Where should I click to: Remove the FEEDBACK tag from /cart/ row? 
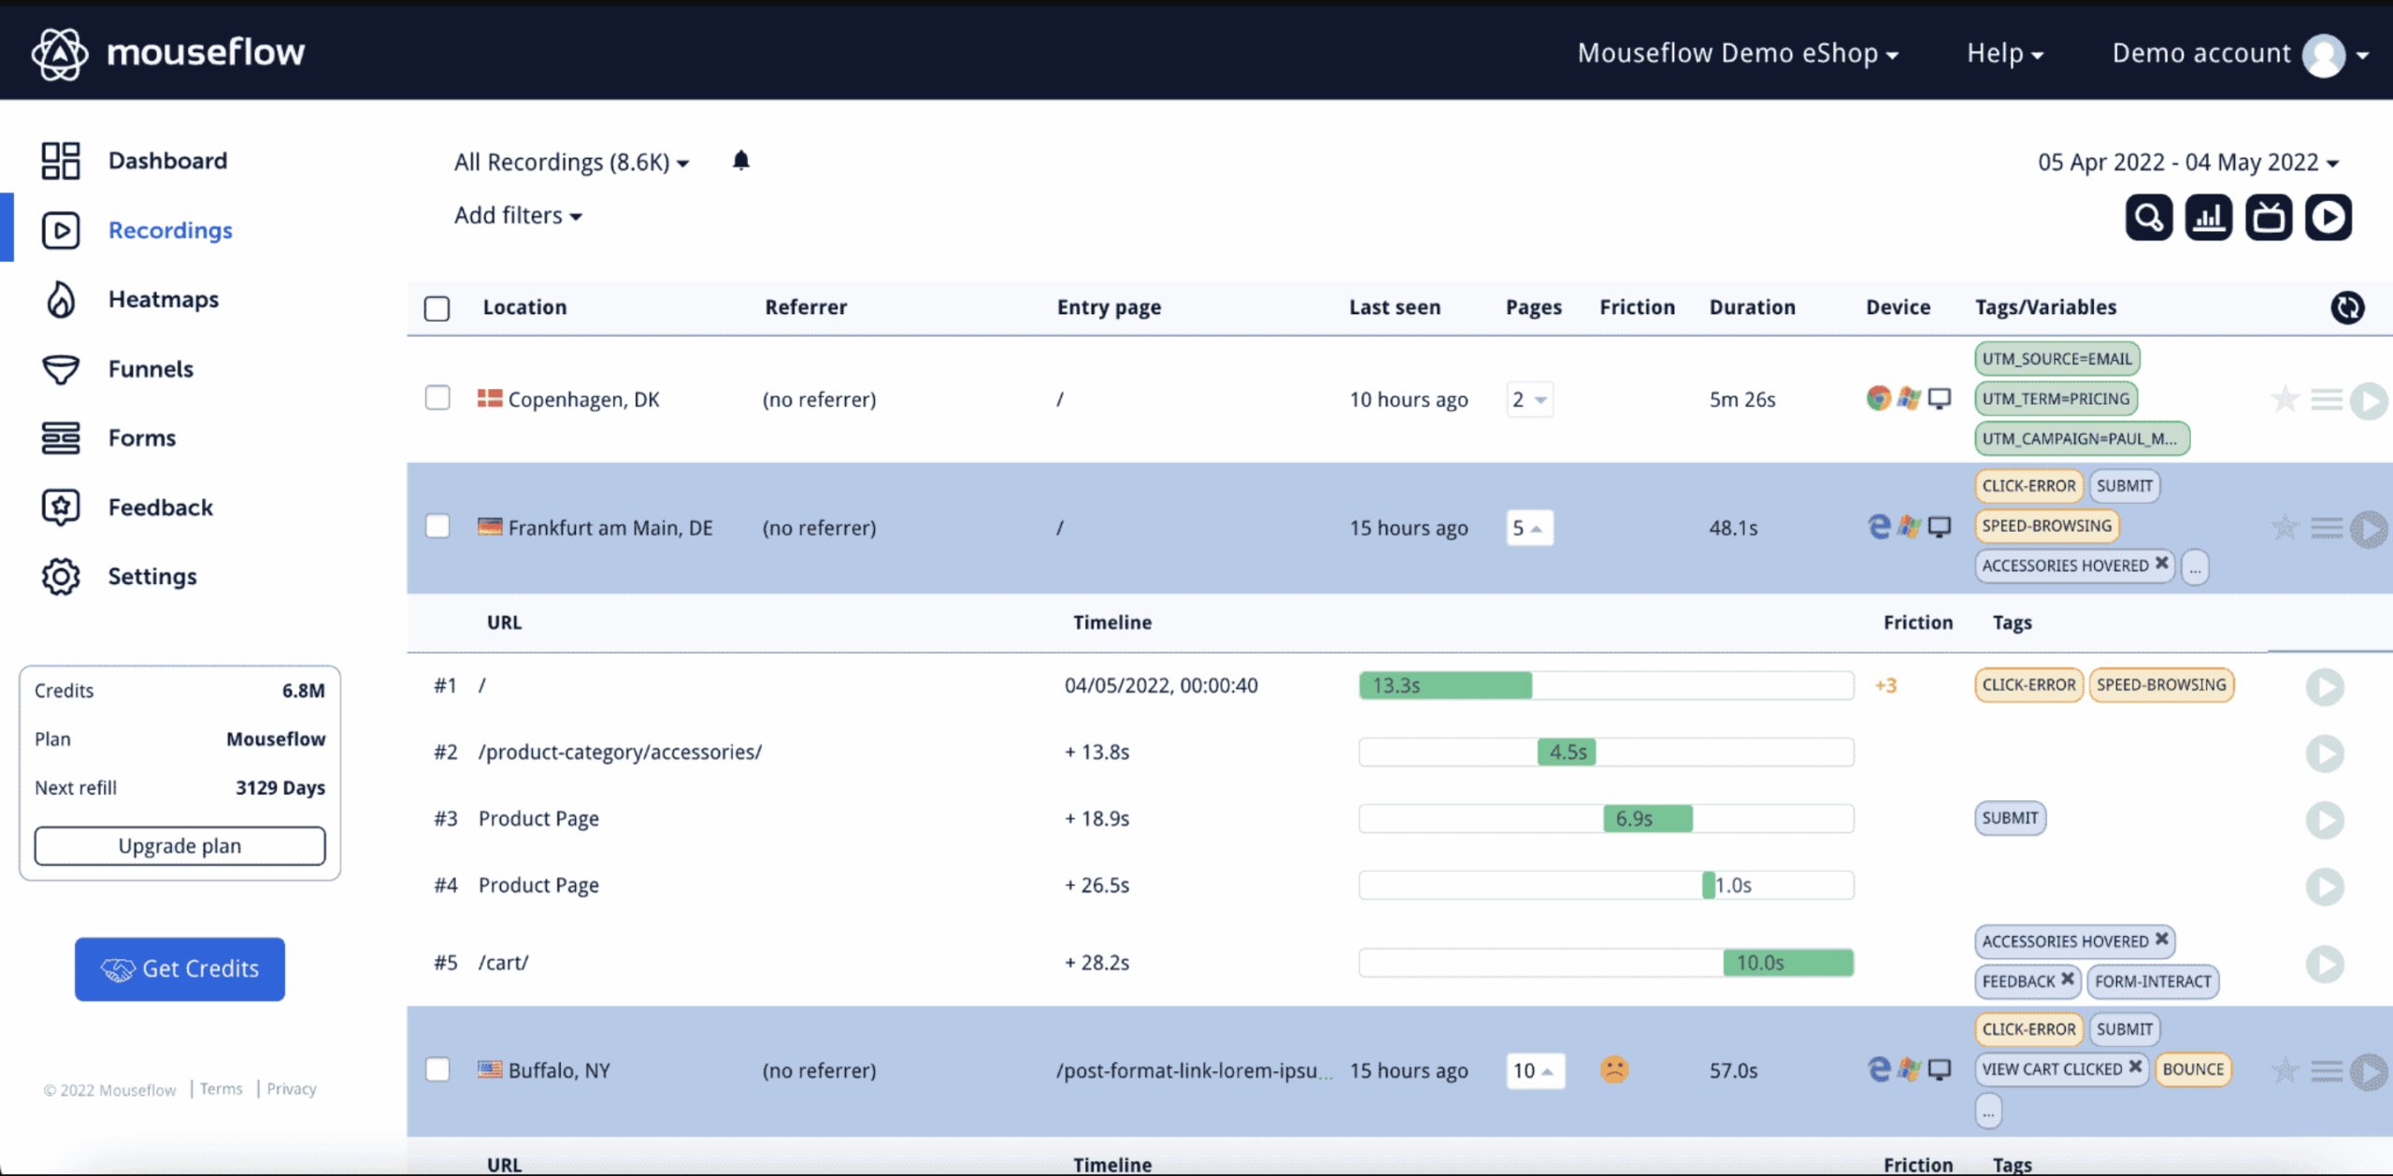2068,979
